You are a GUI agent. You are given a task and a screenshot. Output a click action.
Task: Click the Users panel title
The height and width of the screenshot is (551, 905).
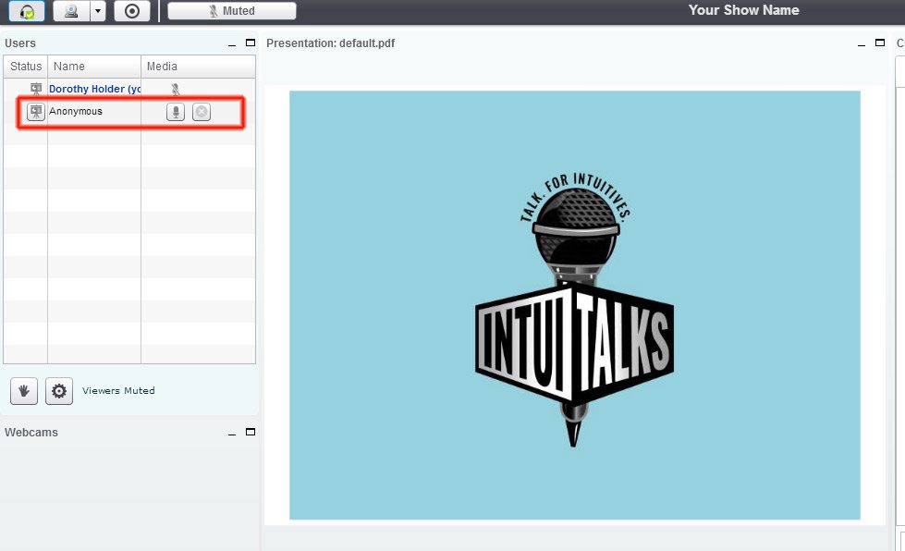coord(20,43)
